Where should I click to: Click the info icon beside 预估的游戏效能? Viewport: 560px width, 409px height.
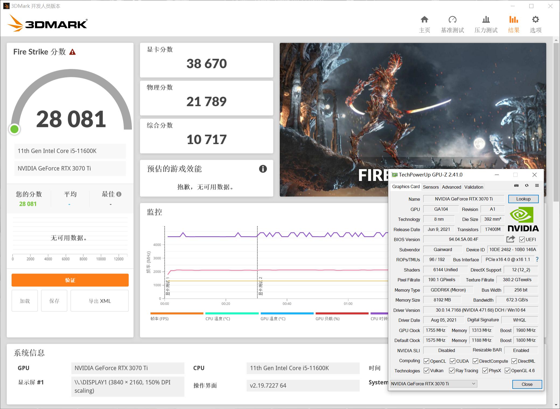263,169
